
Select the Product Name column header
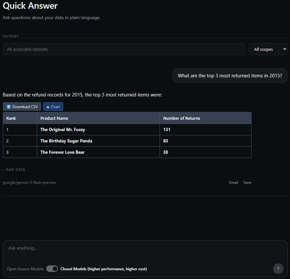point(98,118)
